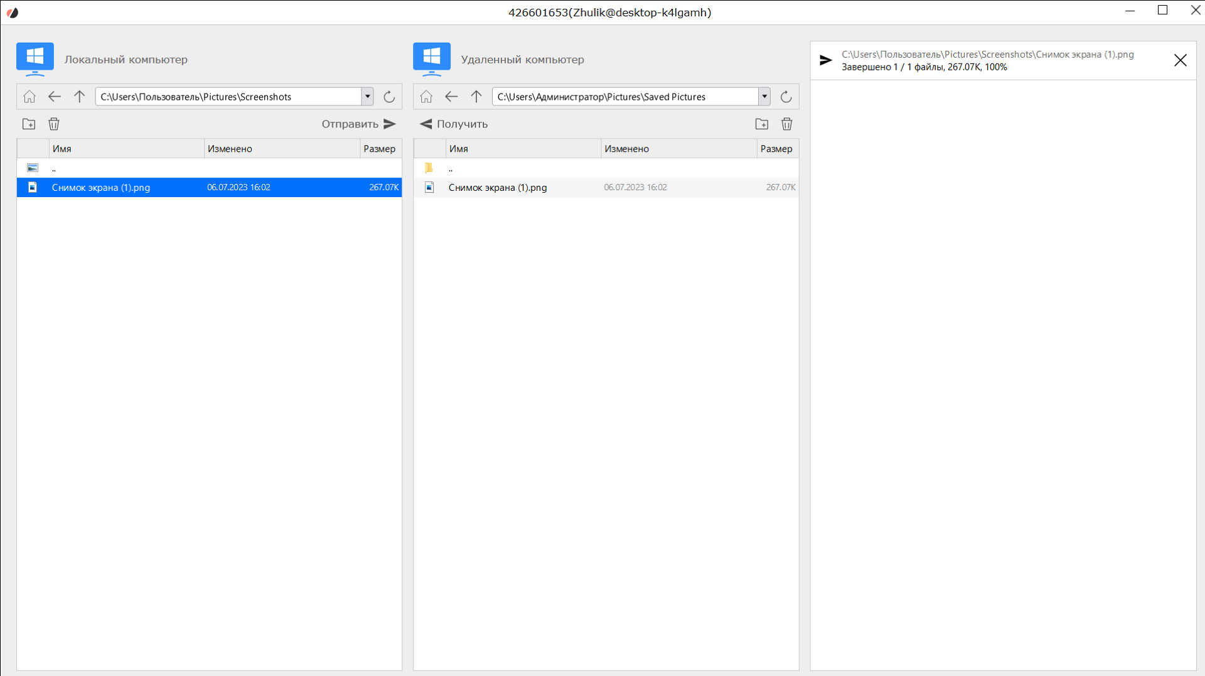1205x676 pixels.
Task: Refresh the local computer file list
Action: (x=389, y=97)
